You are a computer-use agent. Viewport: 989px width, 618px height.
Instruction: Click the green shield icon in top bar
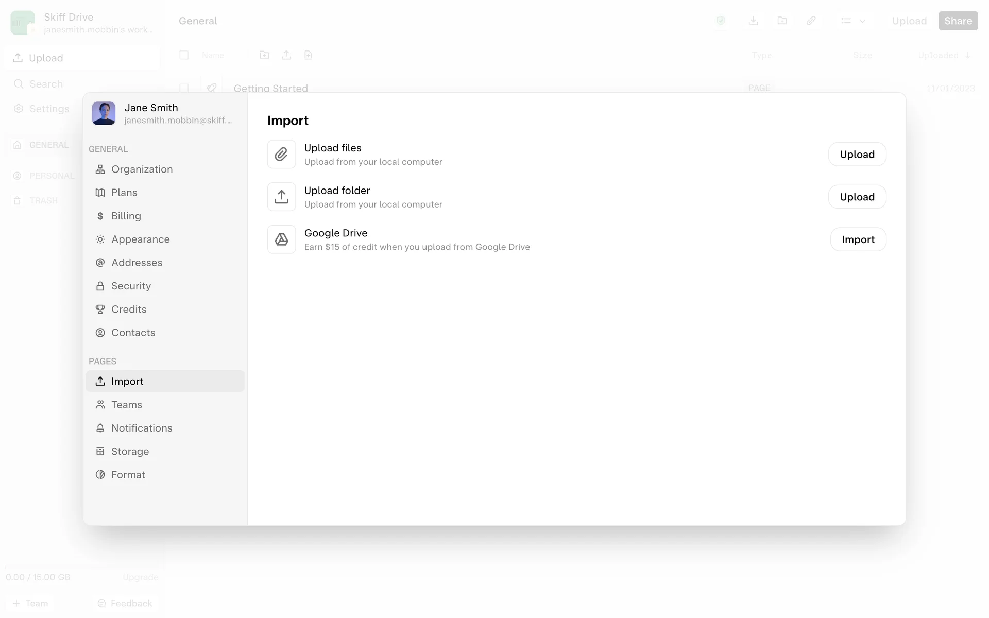721,21
